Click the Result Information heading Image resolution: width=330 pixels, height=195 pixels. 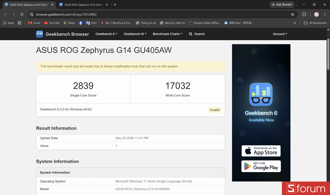(56, 128)
